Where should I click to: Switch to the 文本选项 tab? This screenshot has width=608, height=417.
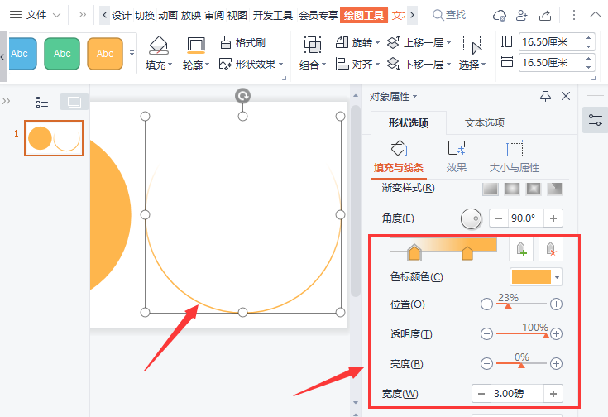[485, 123]
